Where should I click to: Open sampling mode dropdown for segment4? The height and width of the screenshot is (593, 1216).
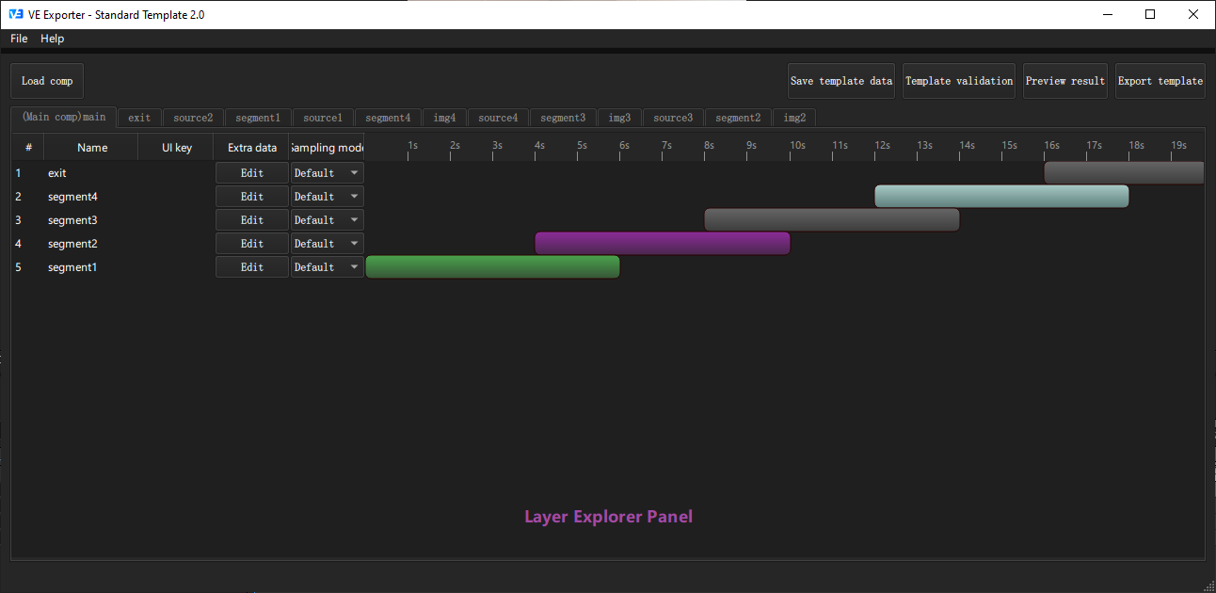pyautogui.click(x=327, y=197)
